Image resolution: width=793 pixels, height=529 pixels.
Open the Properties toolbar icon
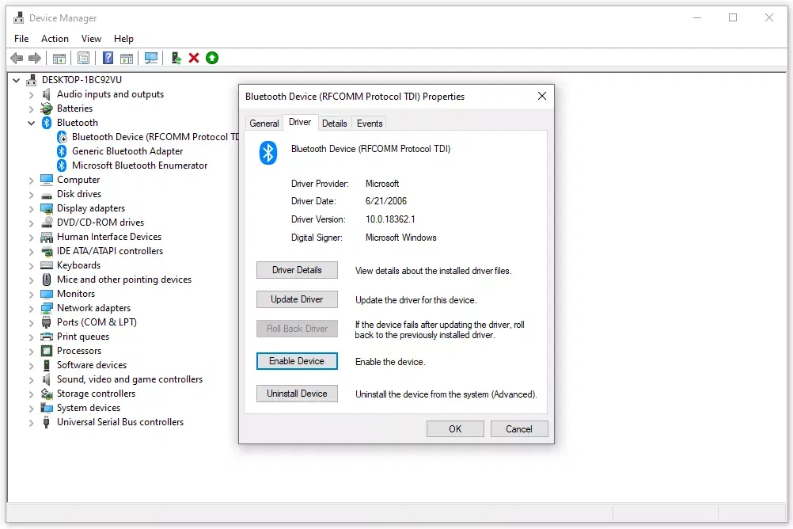(x=83, y=59)
